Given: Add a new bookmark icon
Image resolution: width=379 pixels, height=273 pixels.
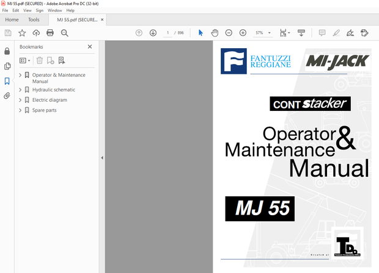Looking at the screenshot, I should tap(50, 60).
